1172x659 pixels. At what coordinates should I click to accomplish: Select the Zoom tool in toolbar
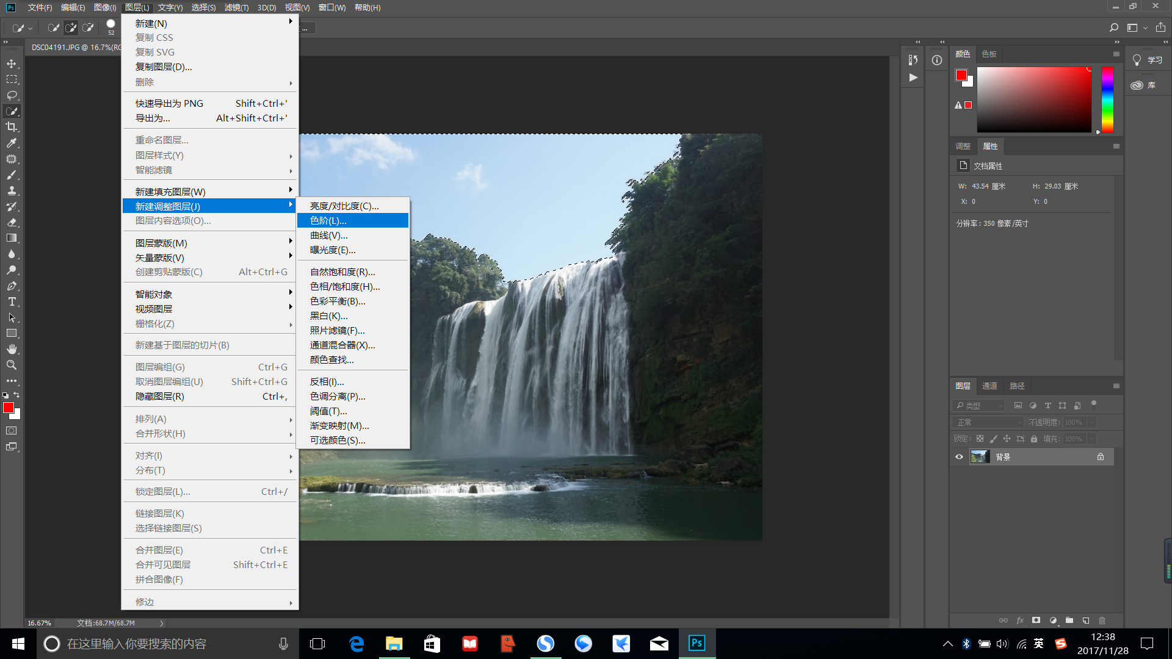(x=12, y=365)
